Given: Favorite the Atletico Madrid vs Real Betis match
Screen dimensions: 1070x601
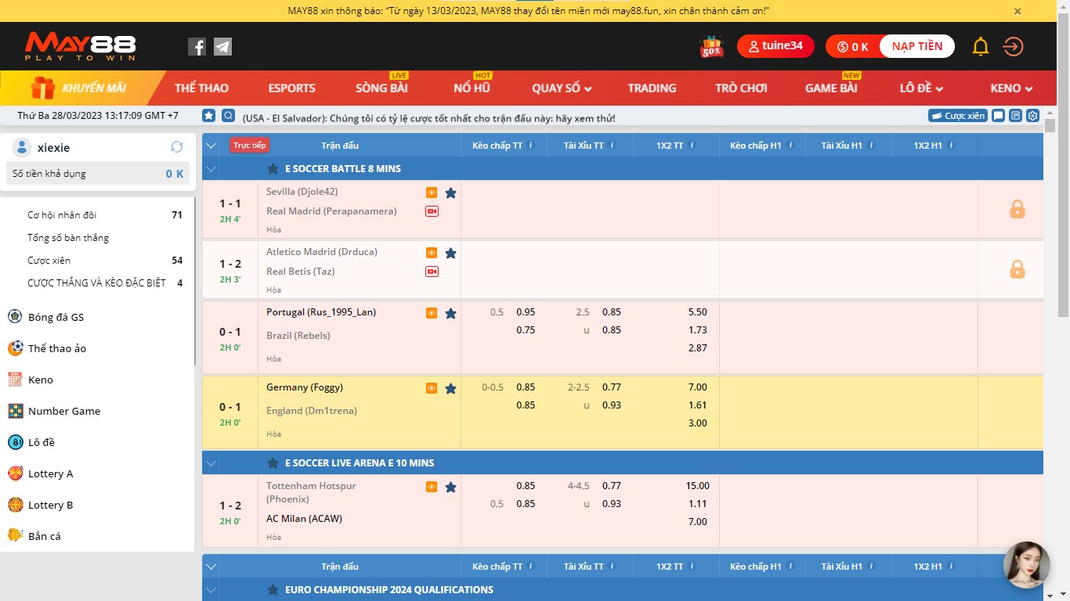Looking at the screenshot, I should pyautogui.click(x=450, y=253).
